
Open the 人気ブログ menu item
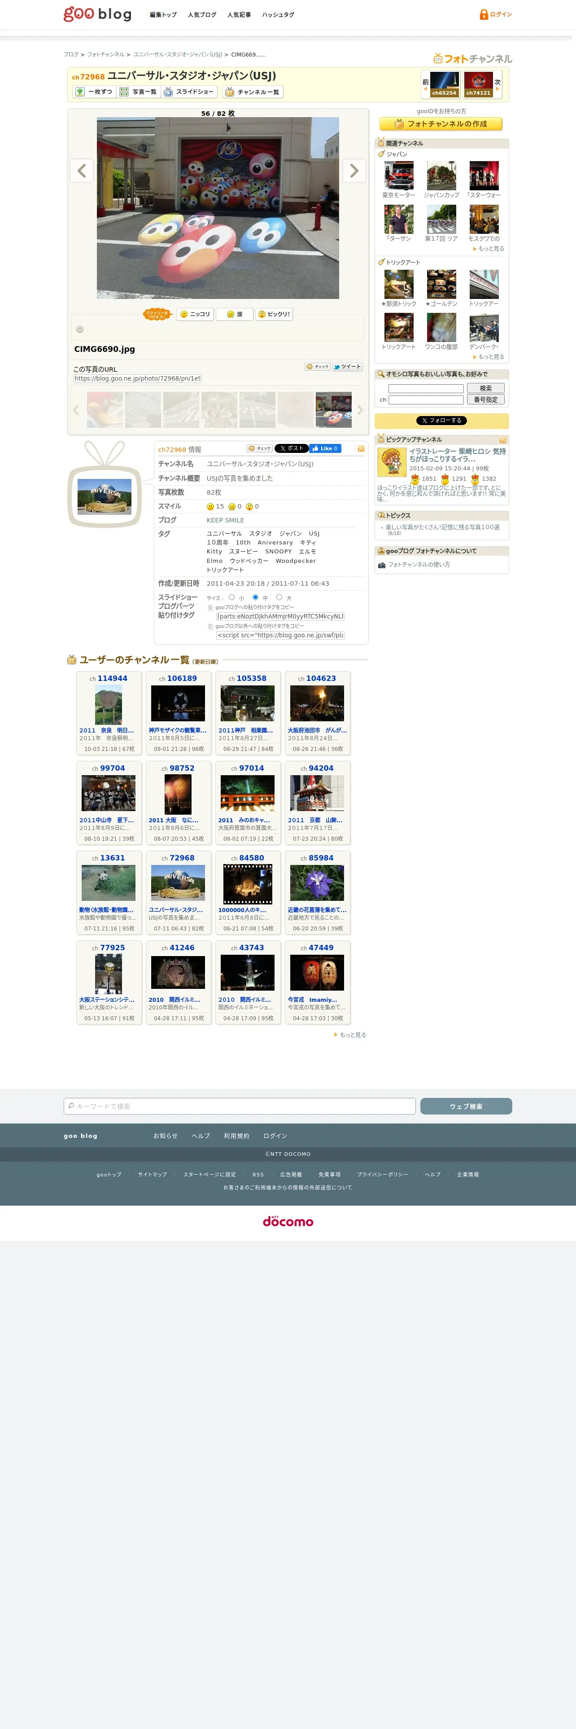click(202, 15)
